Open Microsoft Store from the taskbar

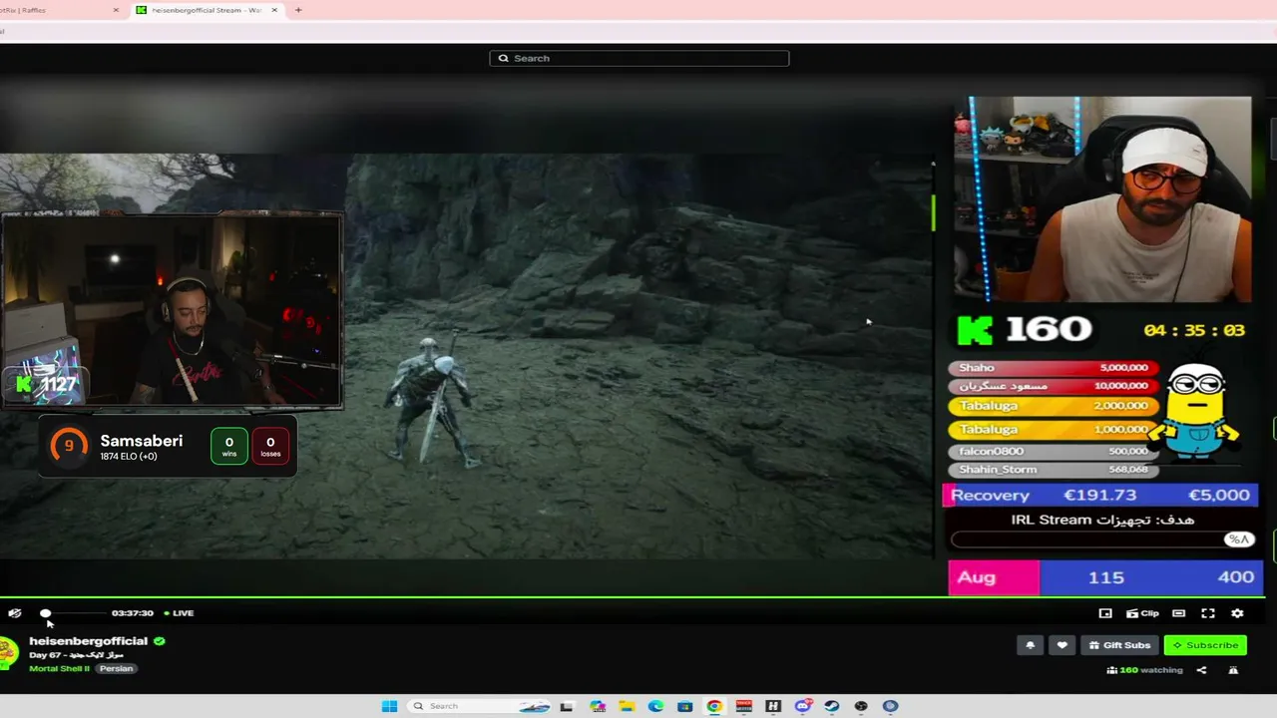tap(684, 706)
